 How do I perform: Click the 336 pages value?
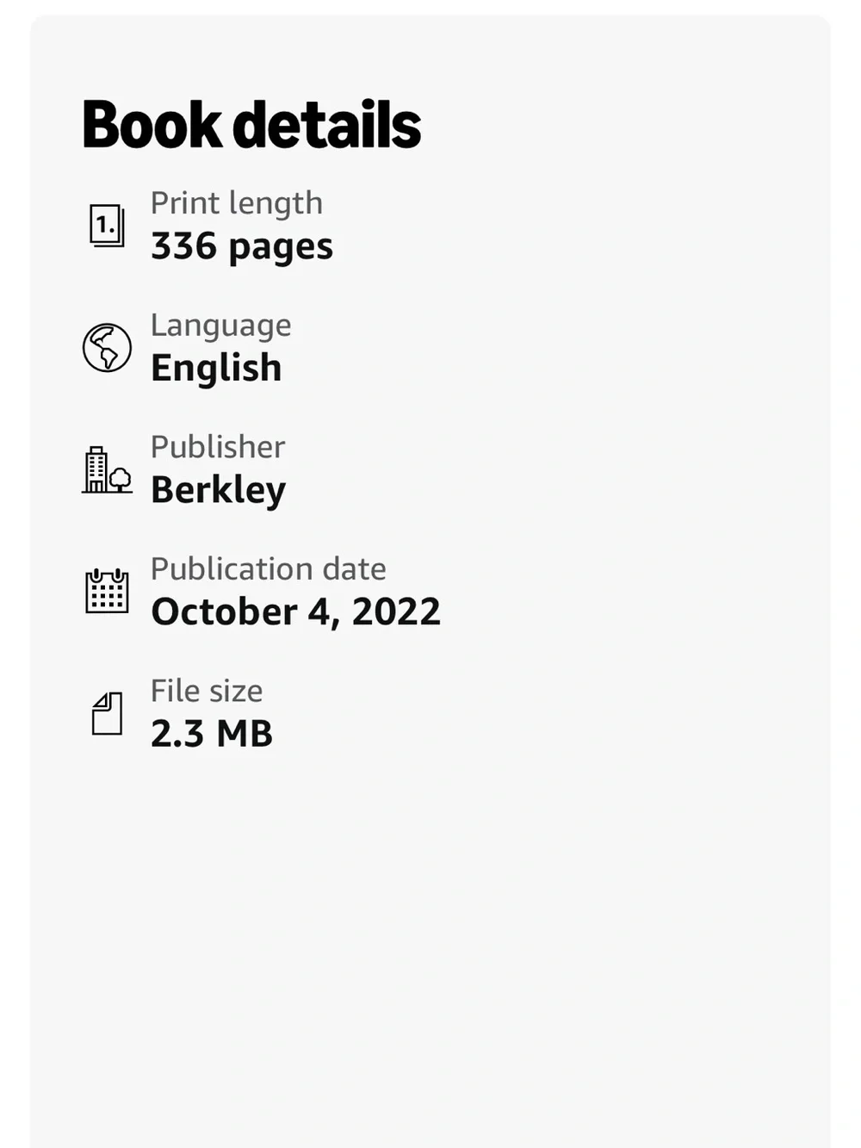(242, 247)
